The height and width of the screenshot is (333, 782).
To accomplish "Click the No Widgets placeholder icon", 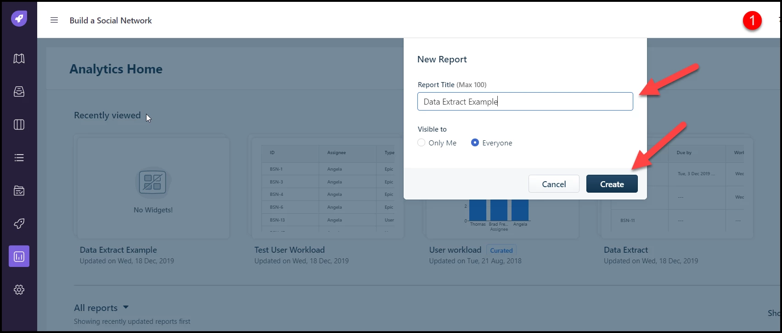I will pyautogui.click(x=153, y=182).
